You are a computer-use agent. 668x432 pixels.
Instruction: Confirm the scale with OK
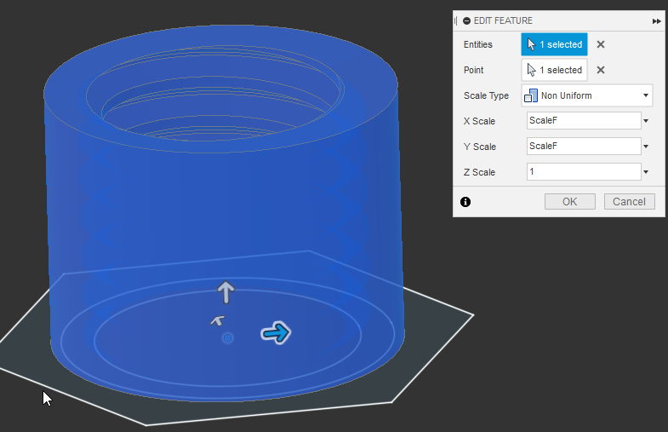(570, 202)
